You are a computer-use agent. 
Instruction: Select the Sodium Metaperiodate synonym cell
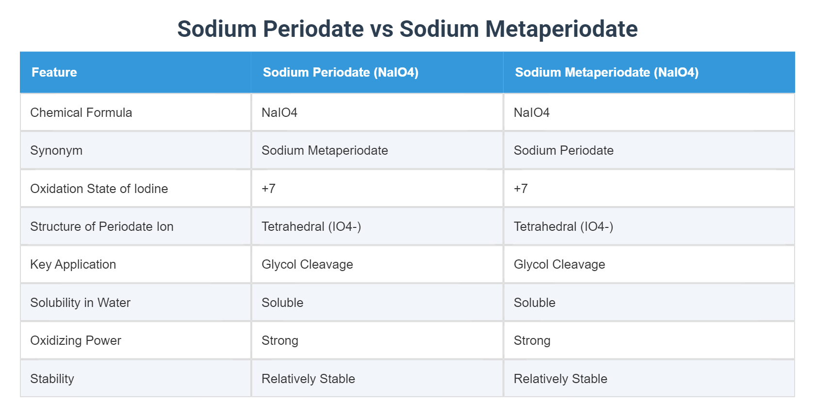tap(377, 150)
